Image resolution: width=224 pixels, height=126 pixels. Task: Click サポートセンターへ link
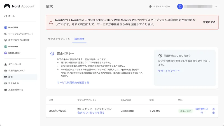[x=169, y=71]
